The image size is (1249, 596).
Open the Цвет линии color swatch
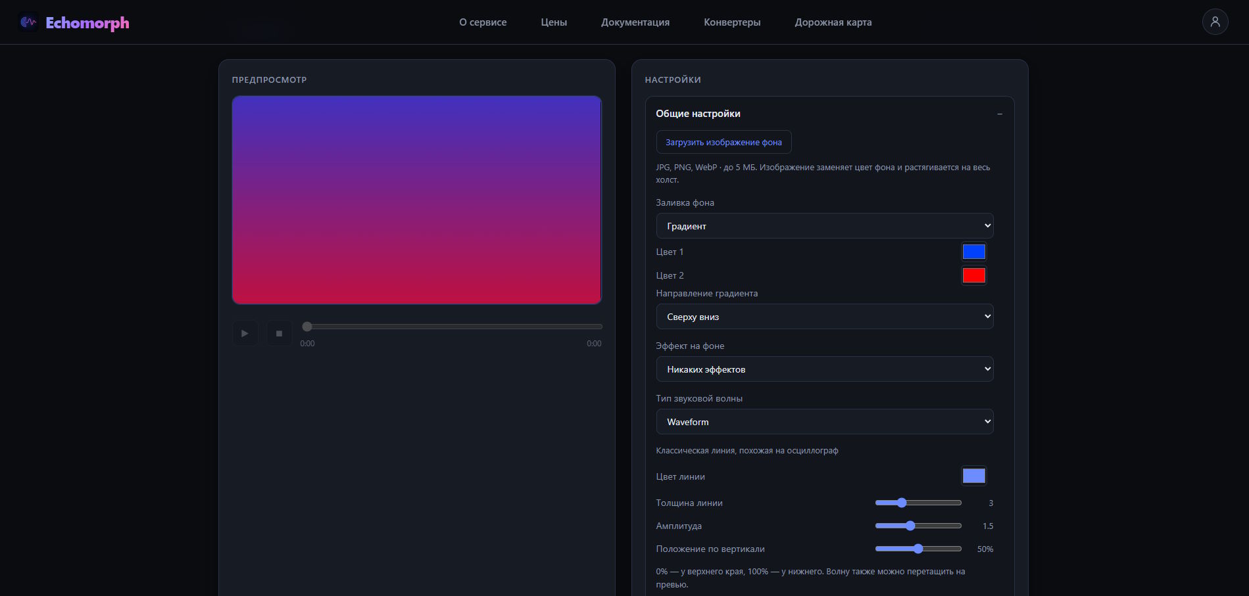pyautogui.click(x=973, y=476)
